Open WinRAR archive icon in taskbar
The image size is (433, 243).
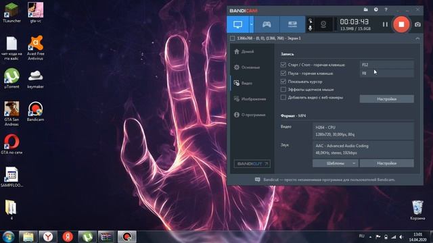(106, 237)
